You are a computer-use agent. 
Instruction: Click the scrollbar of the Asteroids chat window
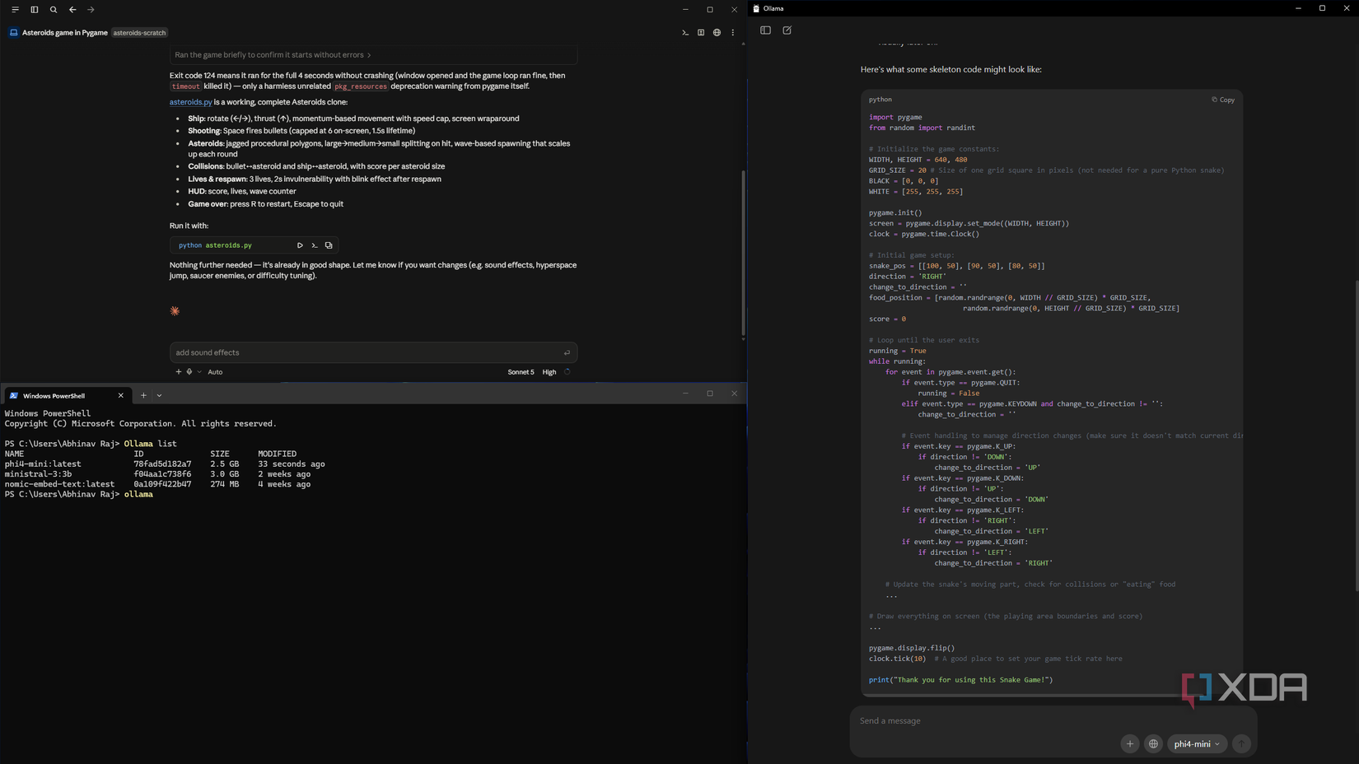pyautogui.click(x=743, y=253)
